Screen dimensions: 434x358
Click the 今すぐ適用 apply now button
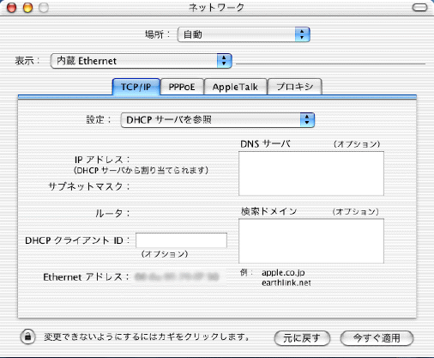[x=377, y=338]
